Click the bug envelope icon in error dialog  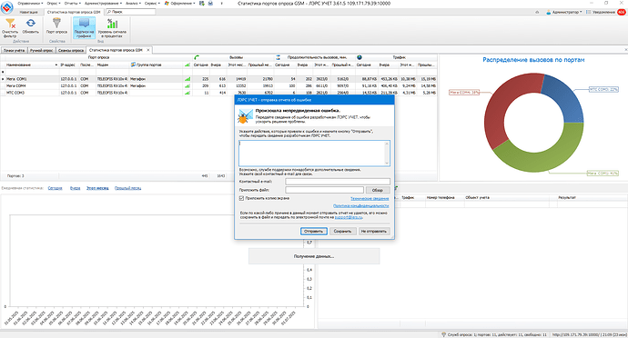pyautogui.click(x=245, y=116)
